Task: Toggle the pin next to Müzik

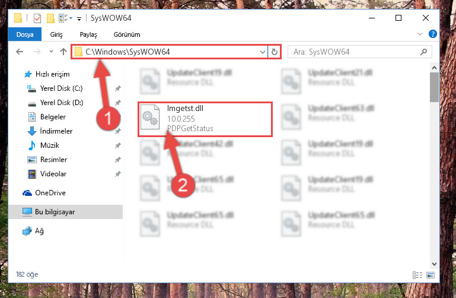Action: (118, 145)
